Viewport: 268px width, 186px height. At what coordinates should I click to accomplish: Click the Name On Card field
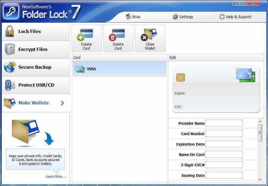click(x=224, y=154)
